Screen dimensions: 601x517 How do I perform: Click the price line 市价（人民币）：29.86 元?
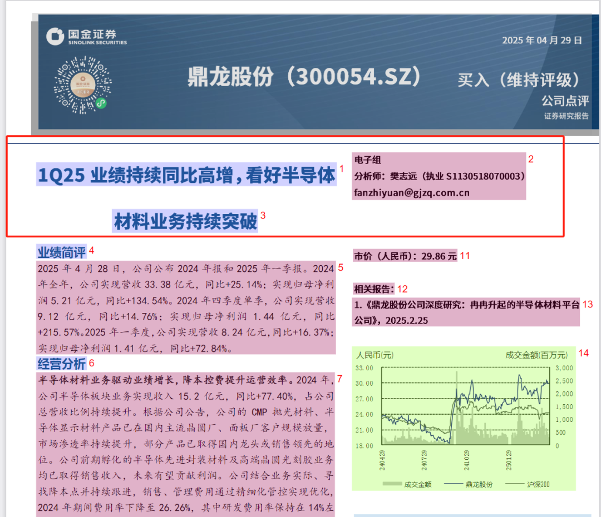(405, 256)
